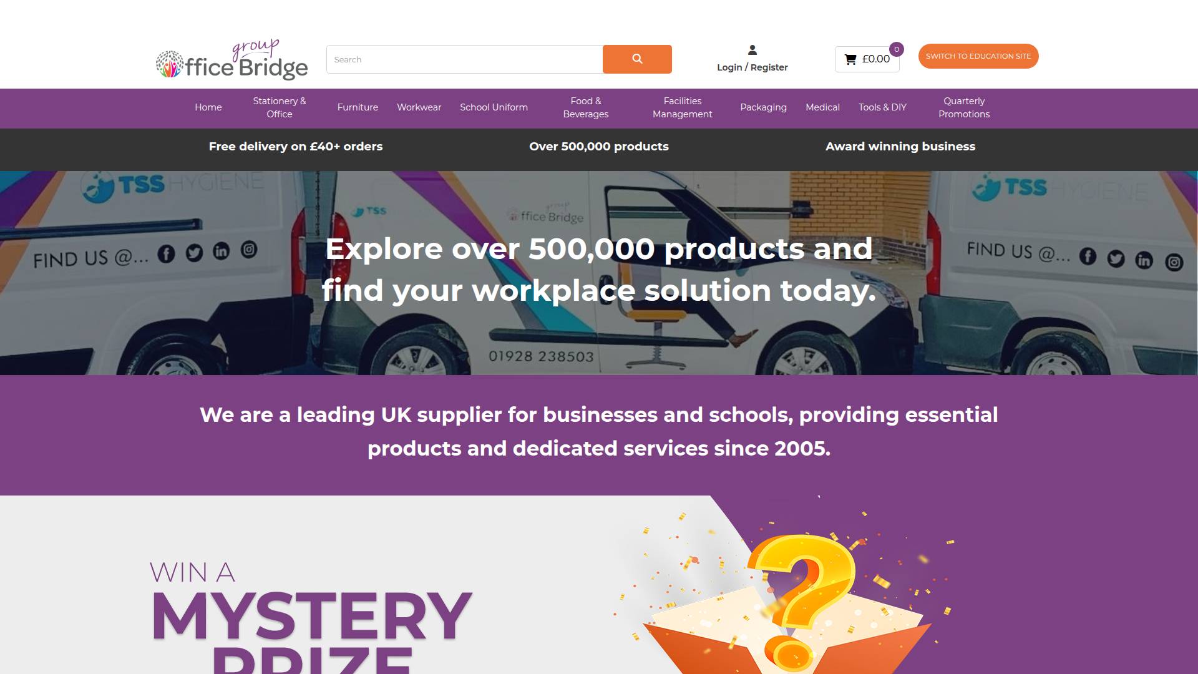Click LinkedIn icon on right van
This screenshot has width=1198, height=674.
[x=1144, y=260]
